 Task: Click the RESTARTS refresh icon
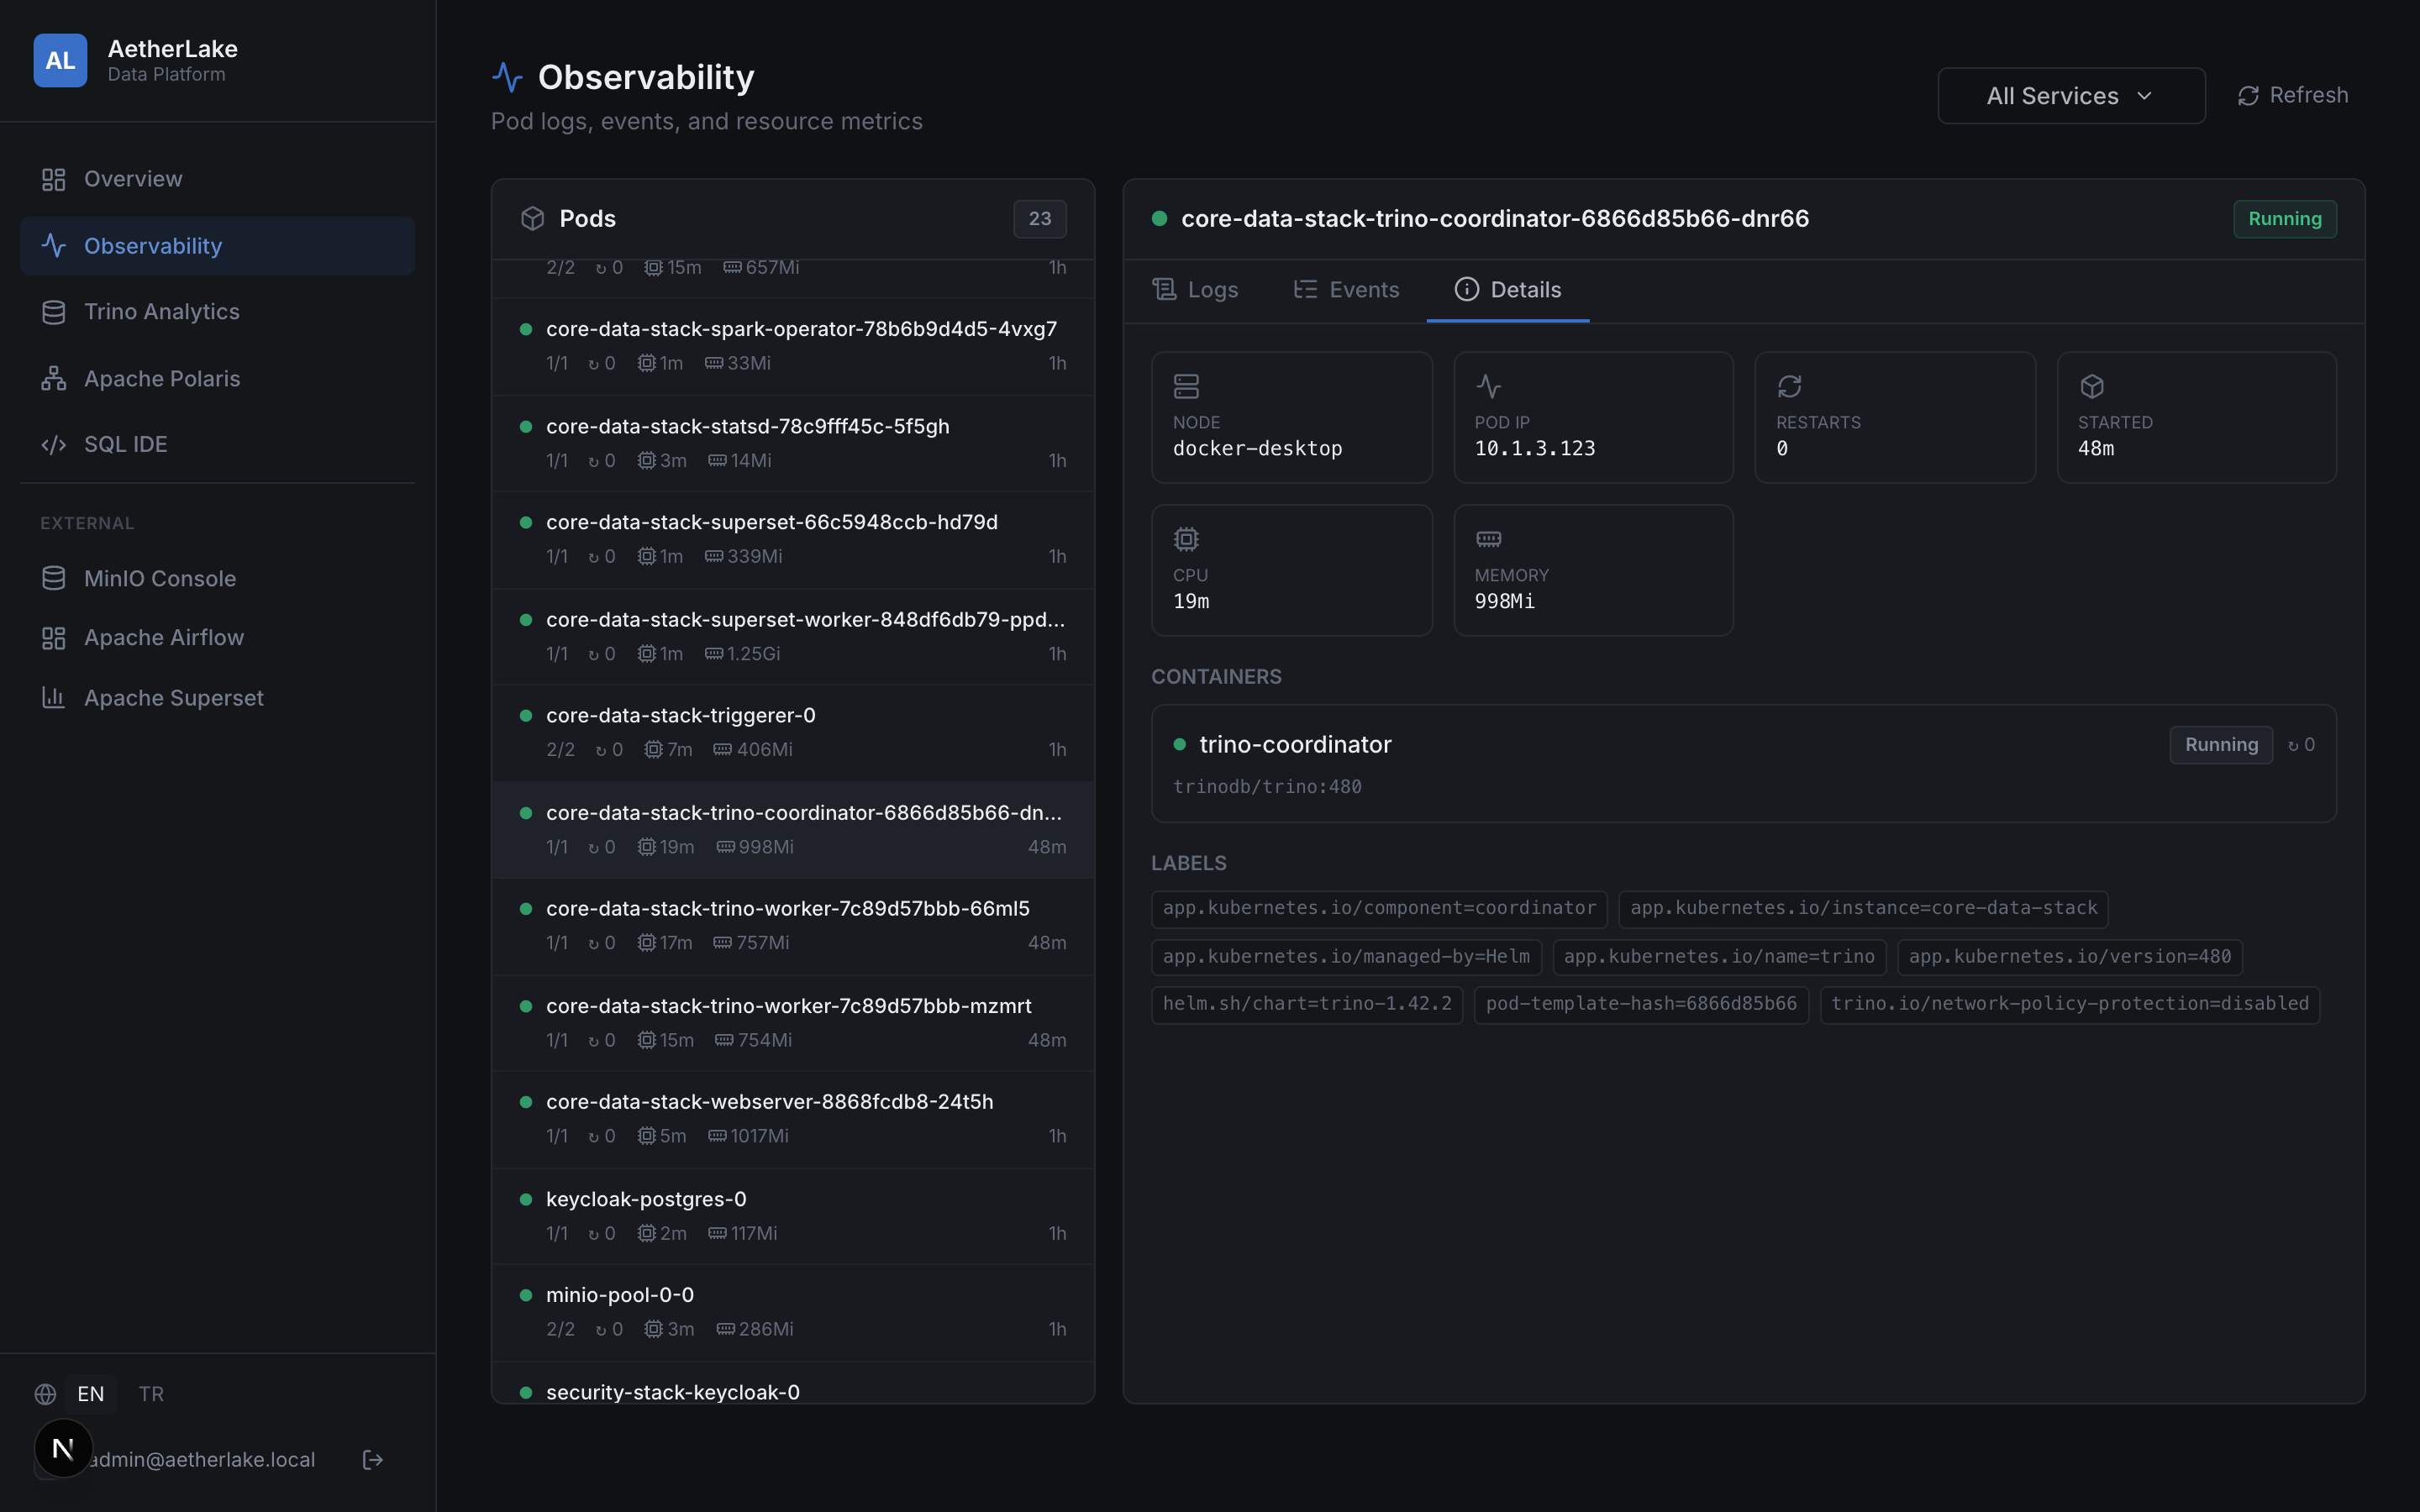click(x=1790, y=387)
